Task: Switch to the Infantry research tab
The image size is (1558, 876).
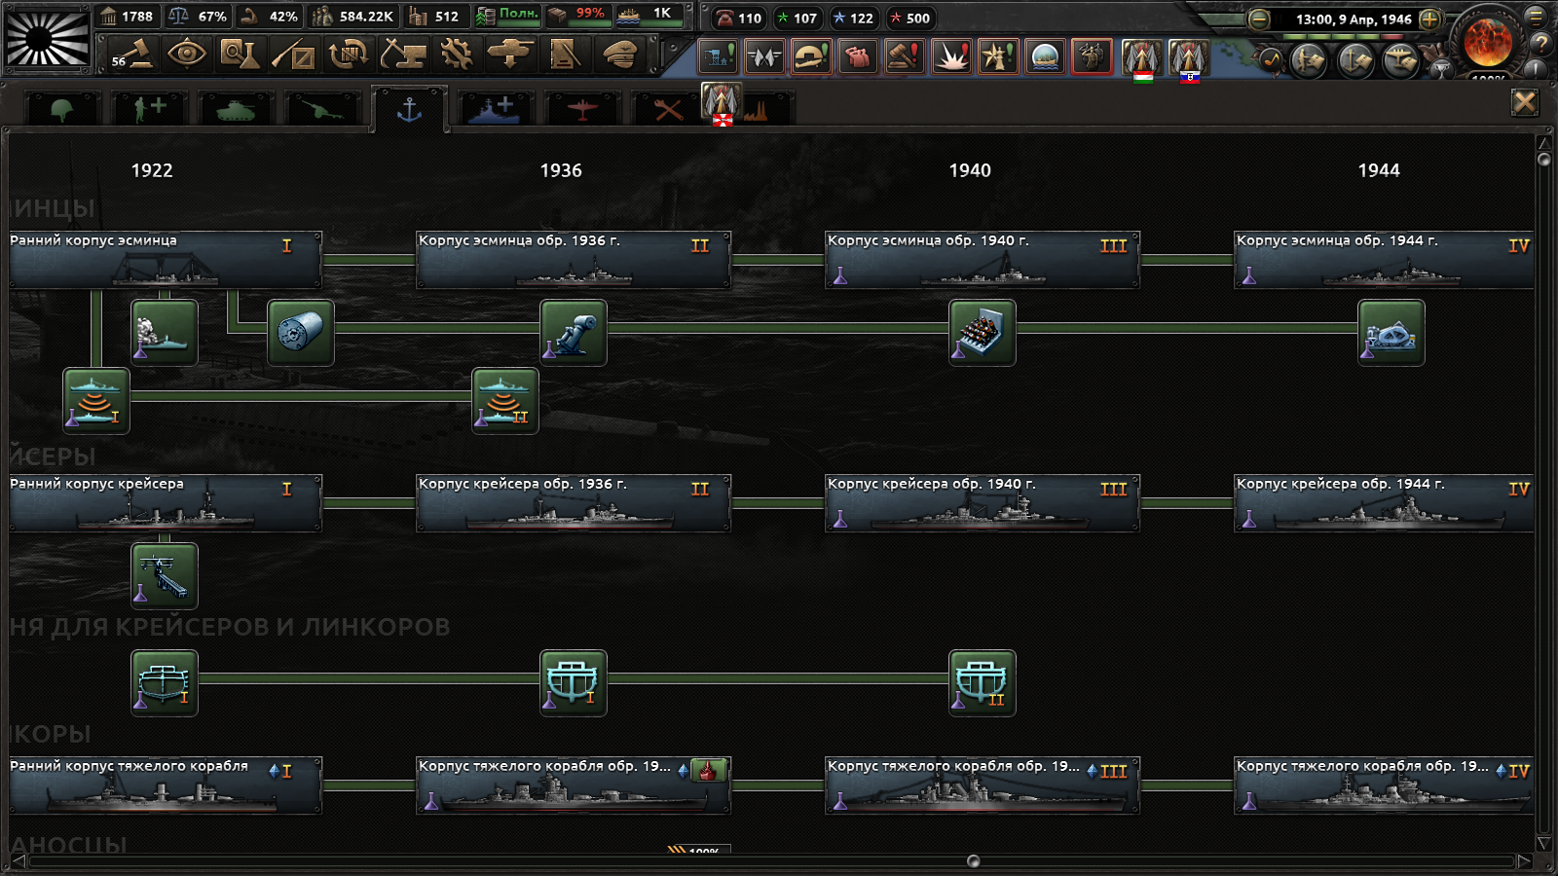Action: pyautogui.click(x=61, y=109)
